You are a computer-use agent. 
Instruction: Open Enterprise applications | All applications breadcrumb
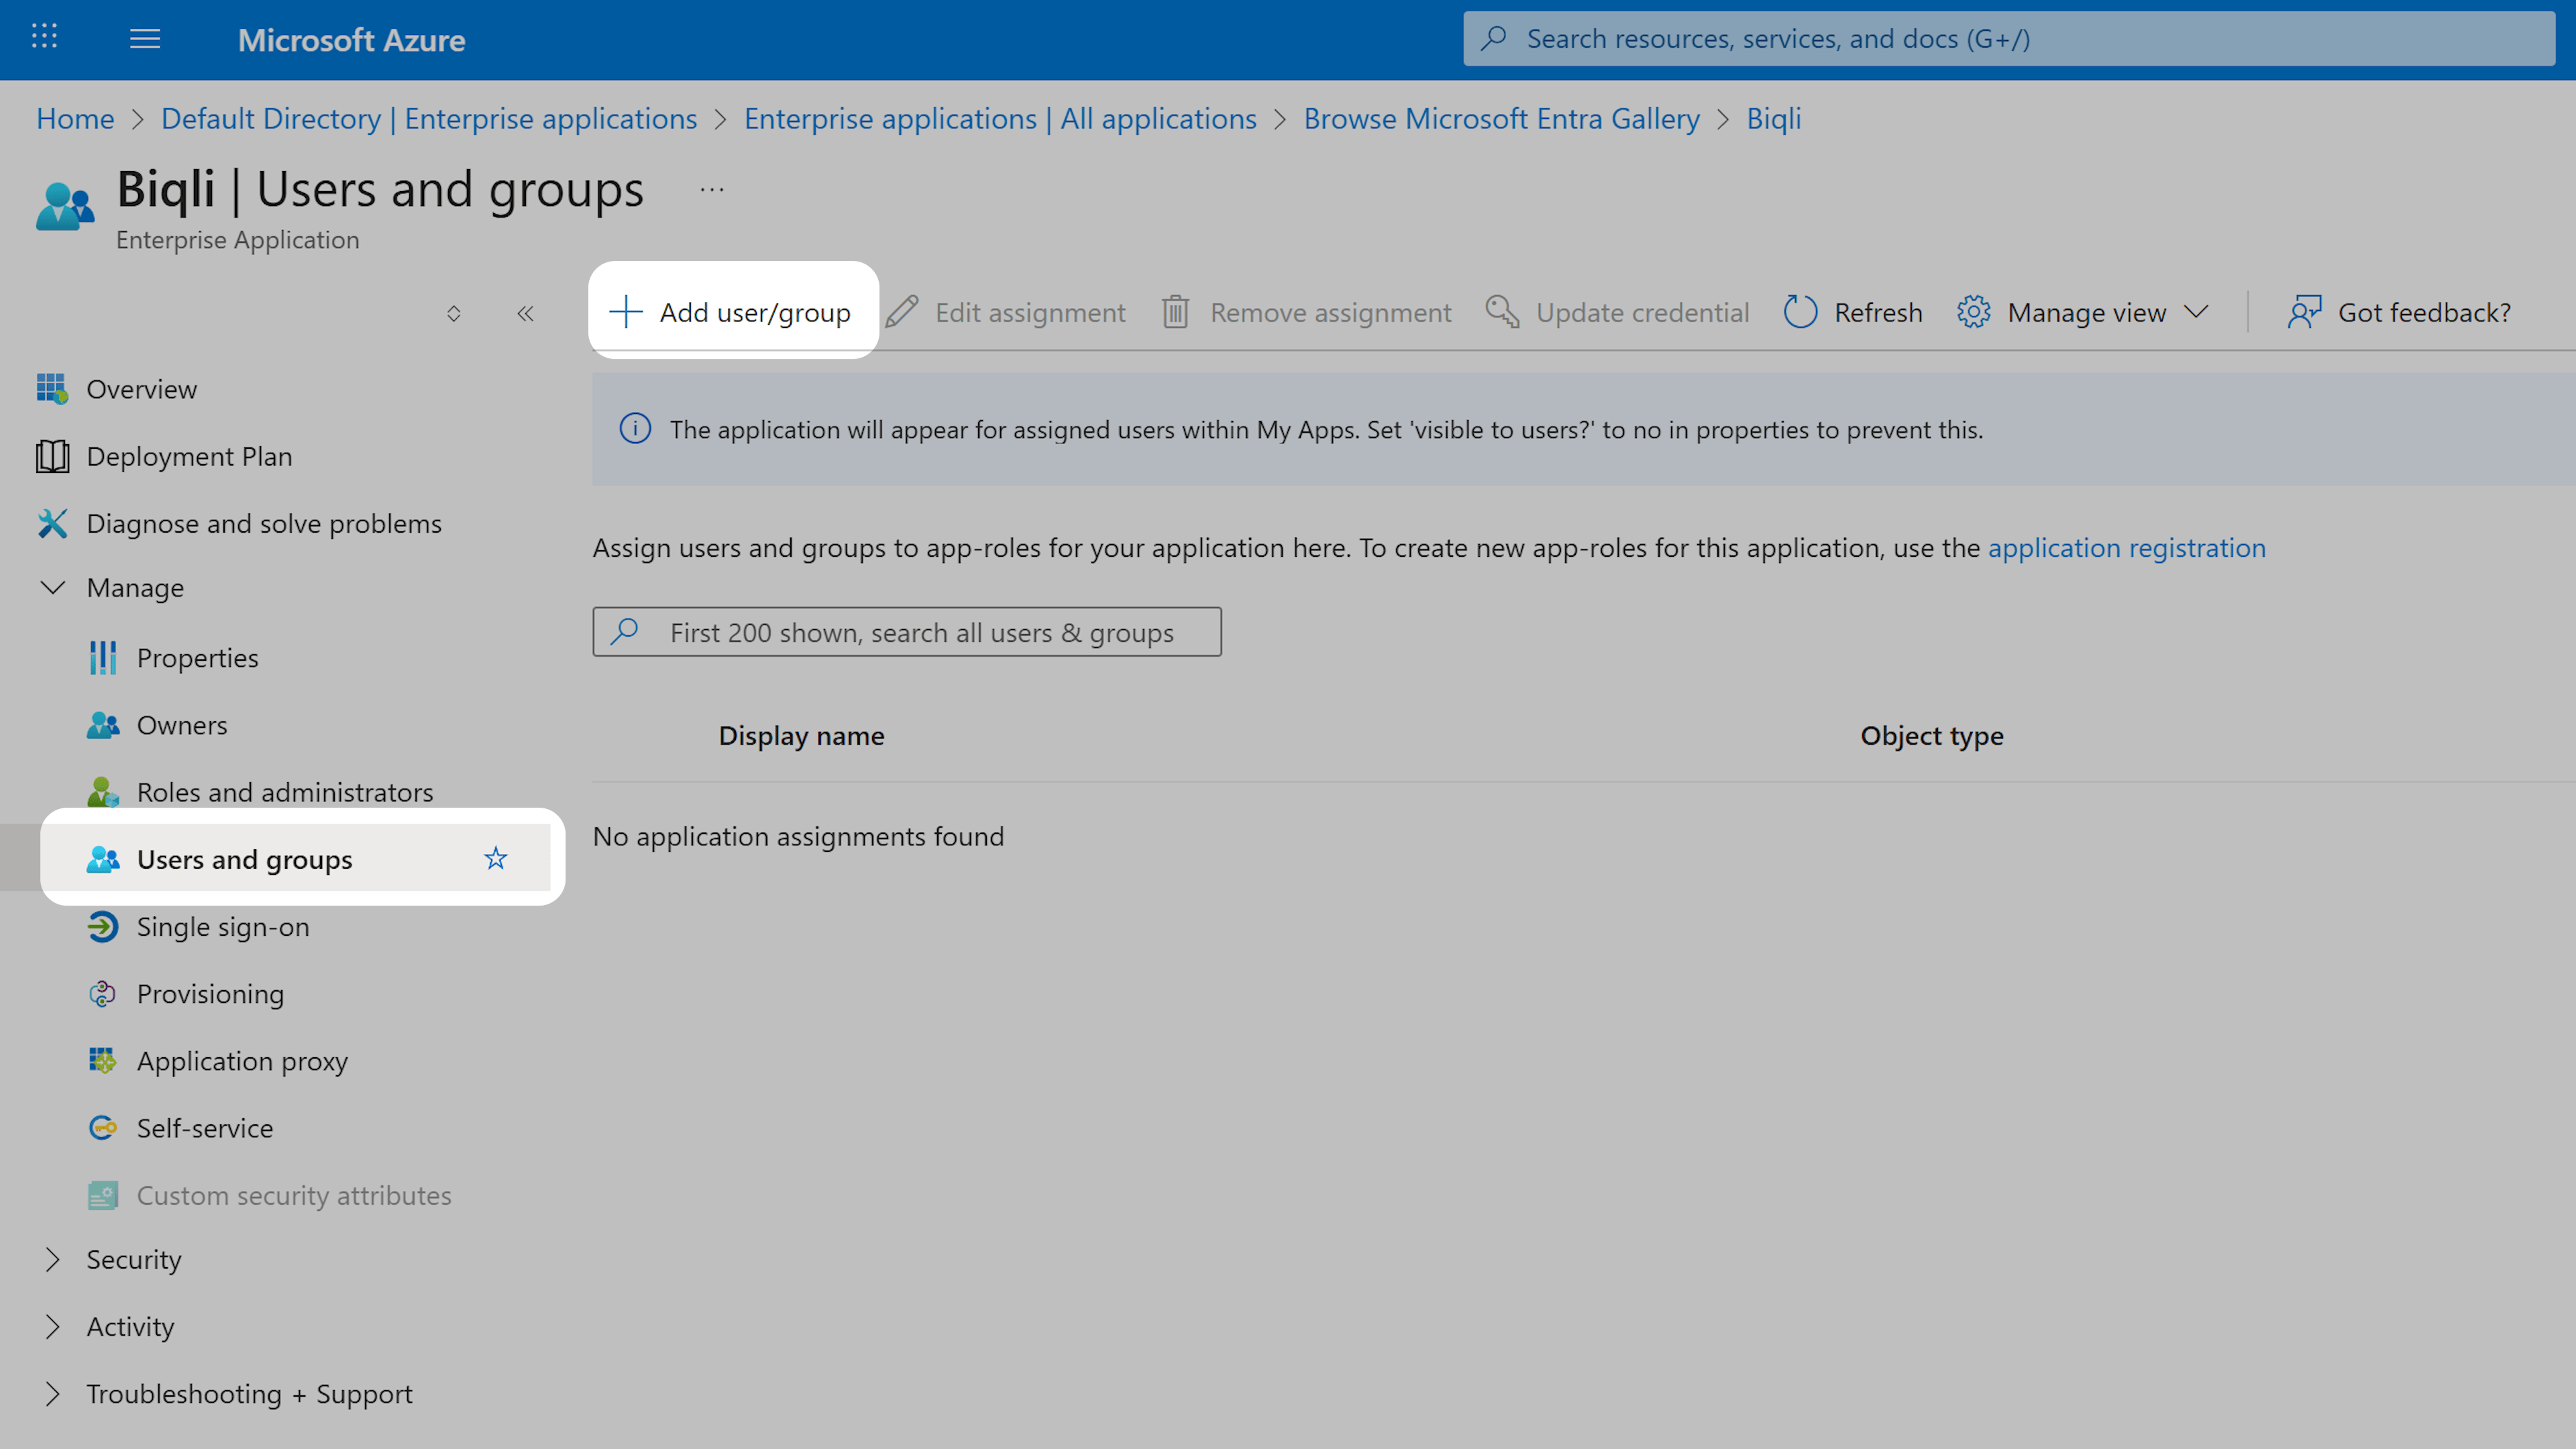point(1000,118)
